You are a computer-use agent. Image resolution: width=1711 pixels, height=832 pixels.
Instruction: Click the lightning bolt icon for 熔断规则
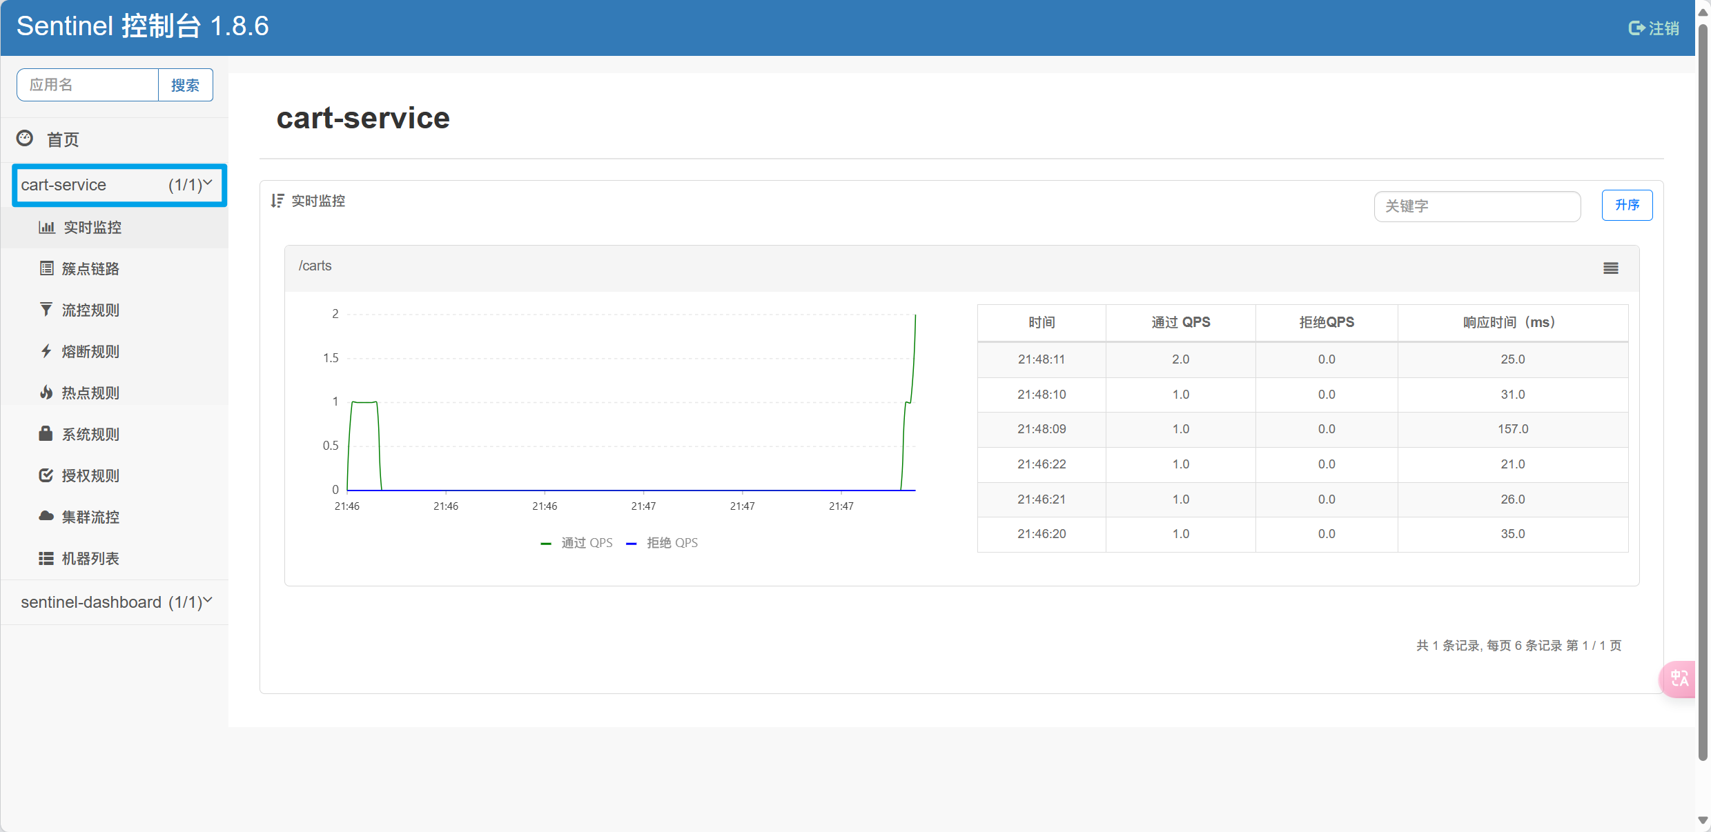point(46,351)
